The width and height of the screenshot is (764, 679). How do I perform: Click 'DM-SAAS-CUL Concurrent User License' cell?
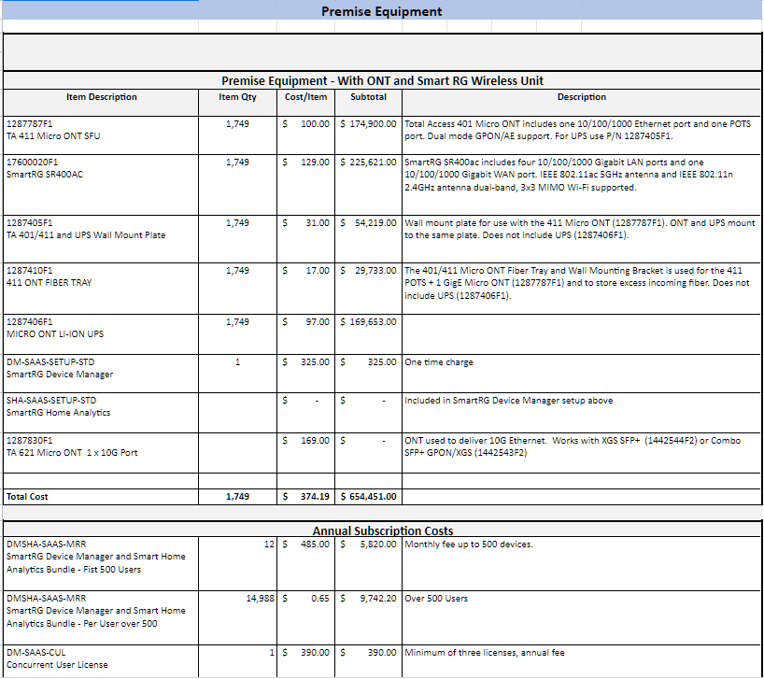click(x=101, y=660)
